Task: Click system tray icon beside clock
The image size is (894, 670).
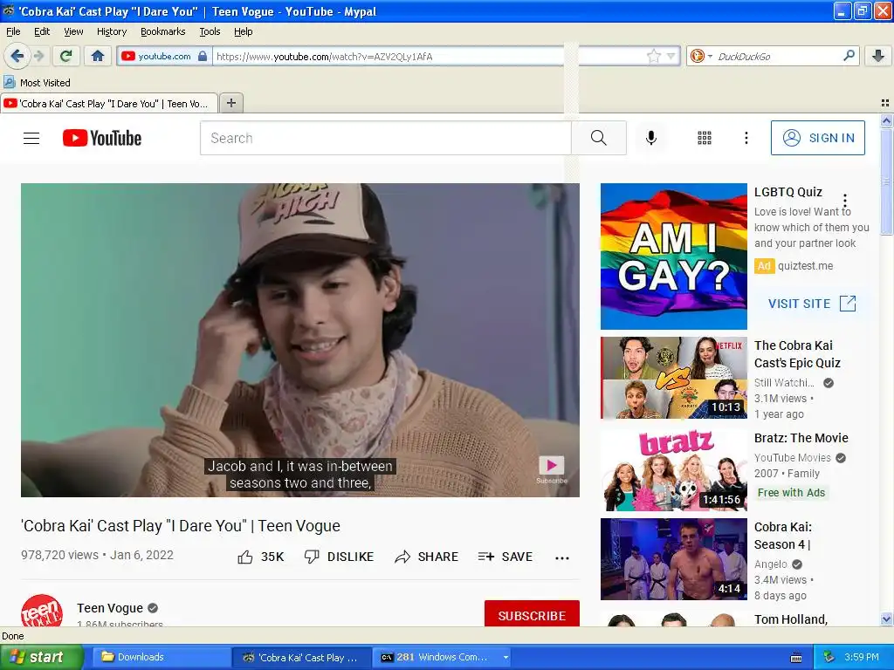Action: point(829,657)
